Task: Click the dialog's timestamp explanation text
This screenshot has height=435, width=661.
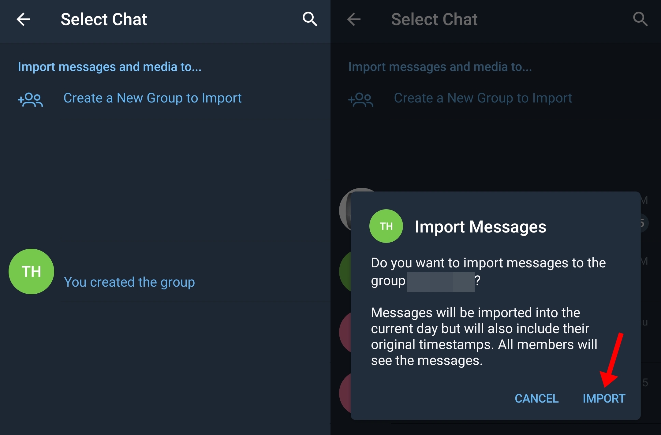Action: pos(484,336)
